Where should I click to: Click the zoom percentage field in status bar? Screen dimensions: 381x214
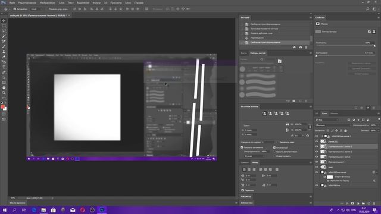tap(13, 198)
